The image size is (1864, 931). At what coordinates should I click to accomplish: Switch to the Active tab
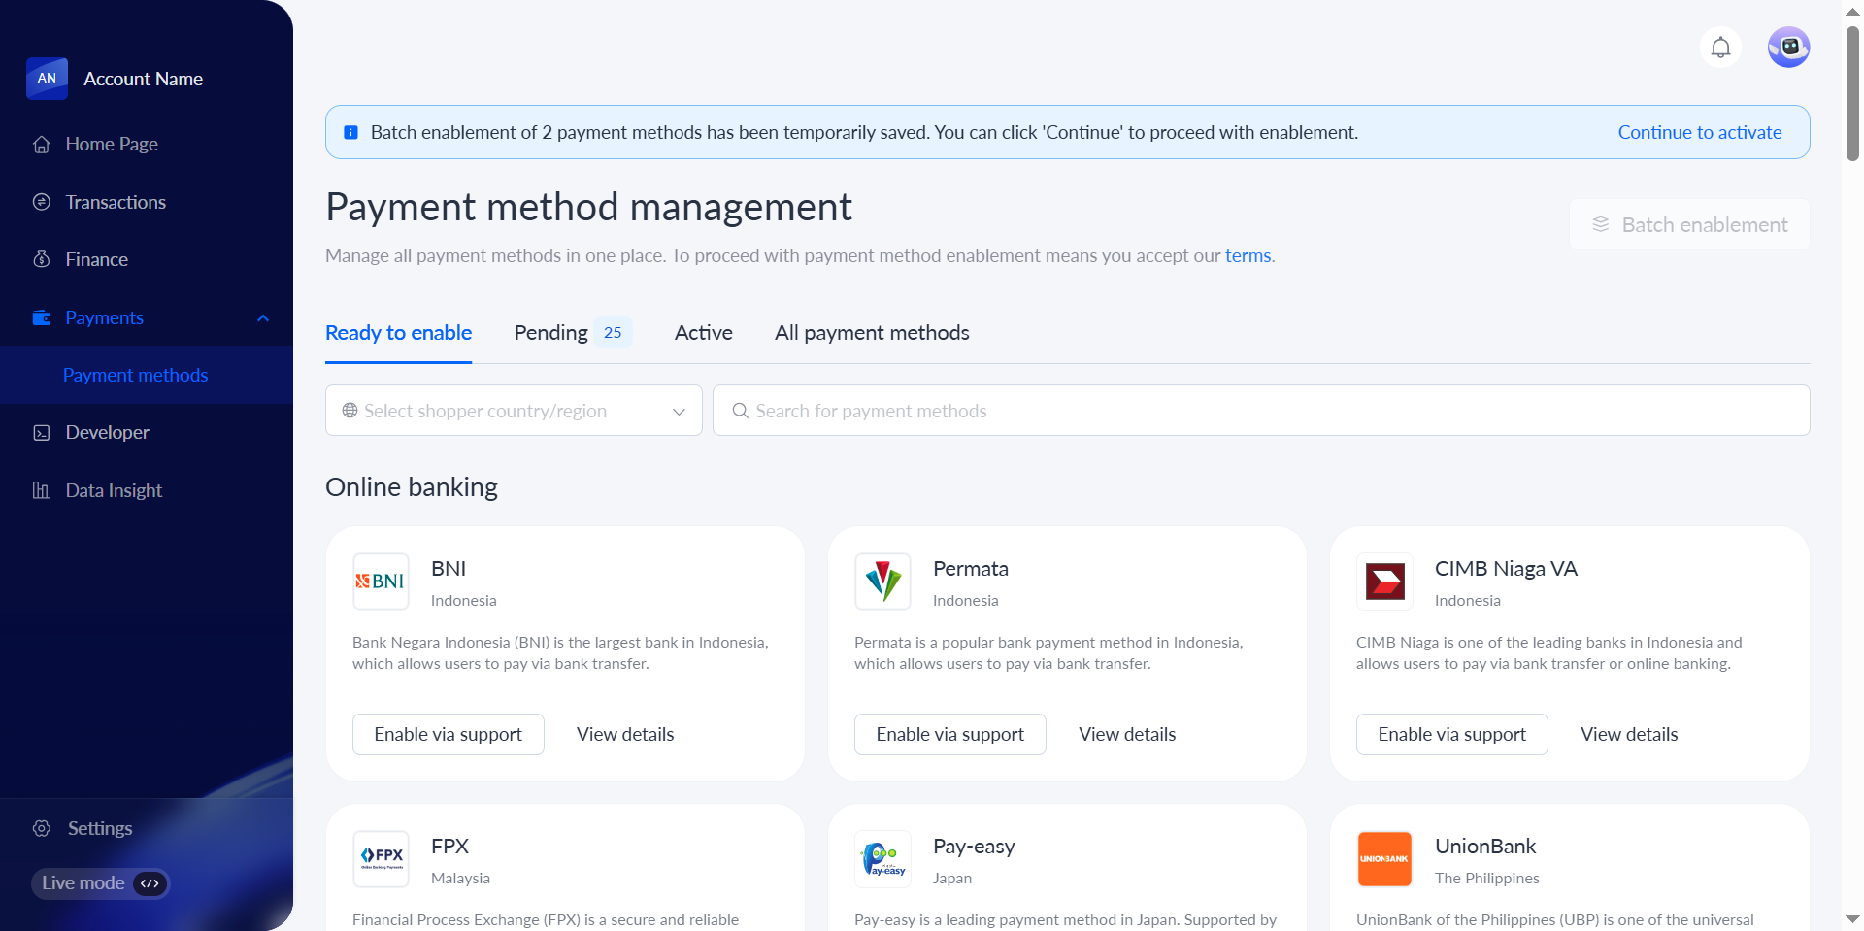(x=704, y=333)
